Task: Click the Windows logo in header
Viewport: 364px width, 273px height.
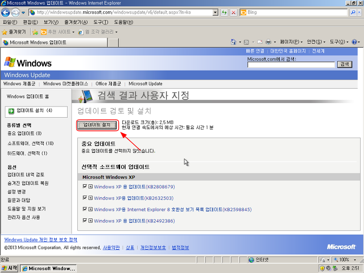Action: pyautogui.click(x=28, y=63)
